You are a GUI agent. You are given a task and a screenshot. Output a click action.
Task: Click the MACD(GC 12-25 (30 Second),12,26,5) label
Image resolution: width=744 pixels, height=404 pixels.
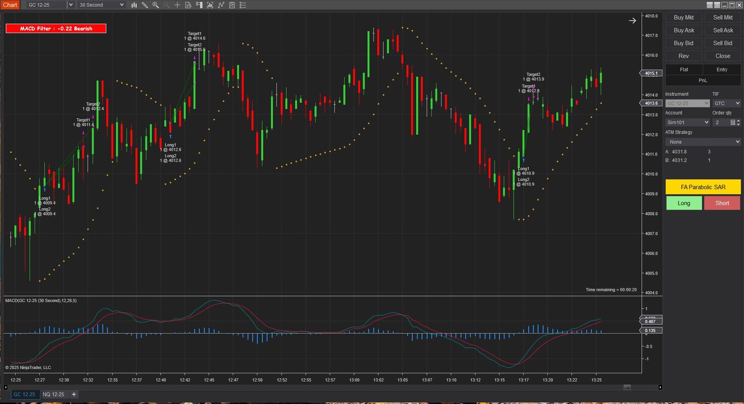pyautogui.click(x=41, y=301)
